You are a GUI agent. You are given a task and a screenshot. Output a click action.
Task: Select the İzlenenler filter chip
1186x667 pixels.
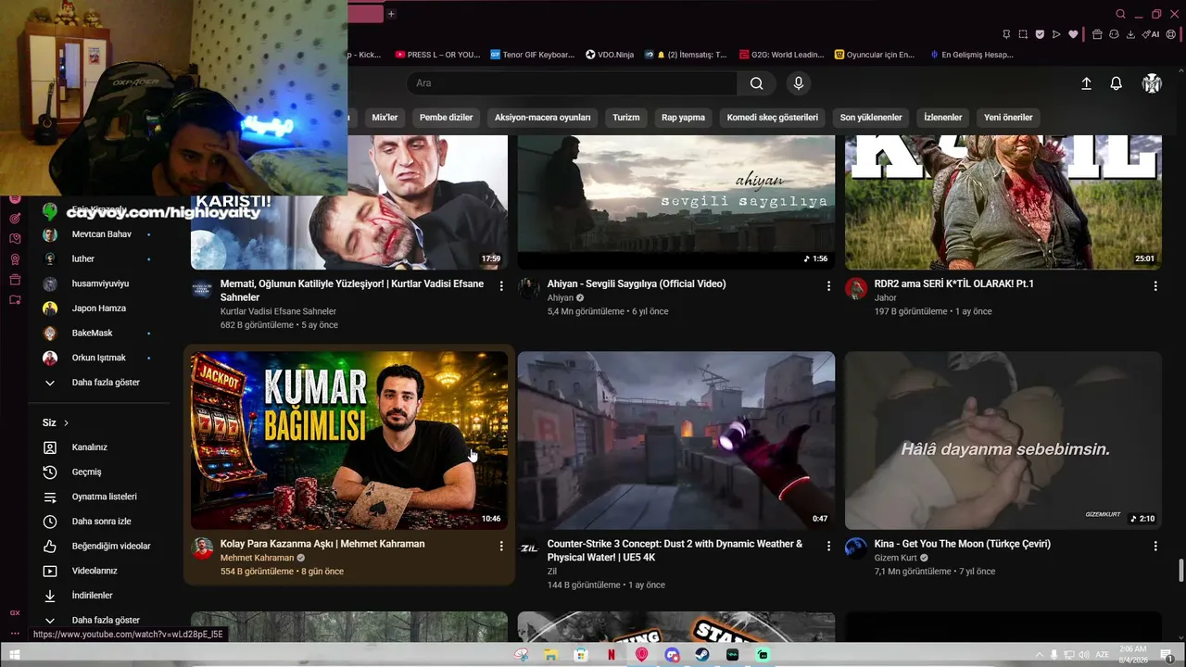pos(943,118)
